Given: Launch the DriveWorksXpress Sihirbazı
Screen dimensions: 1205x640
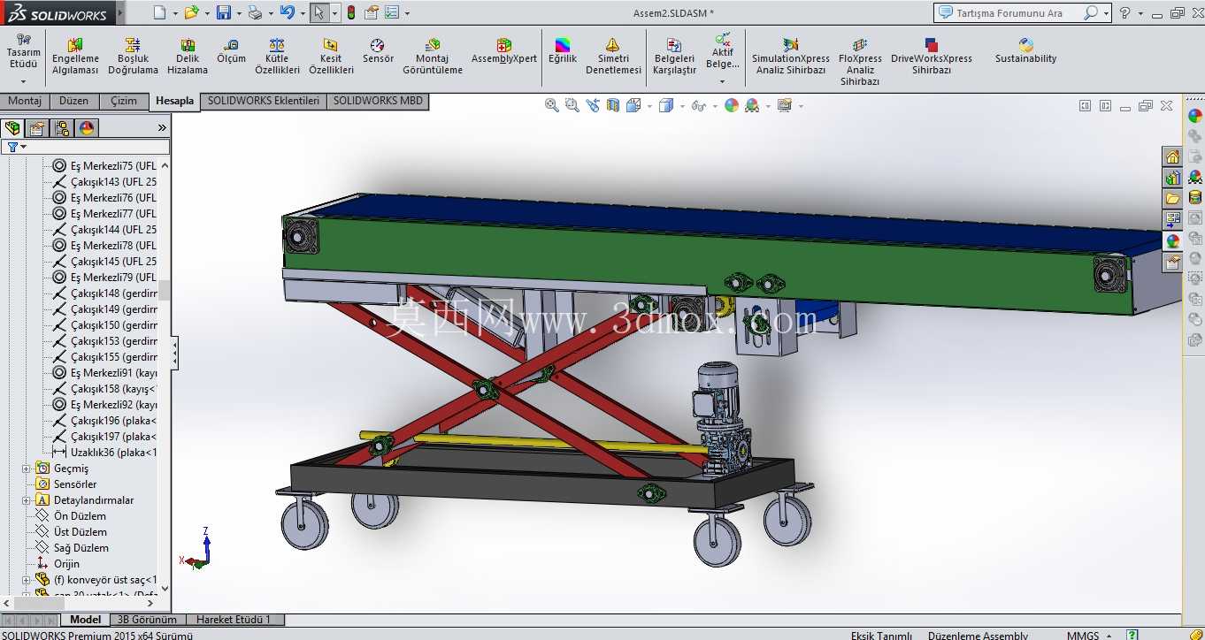Looking at the screenshot, I should (x=932, y=56).
